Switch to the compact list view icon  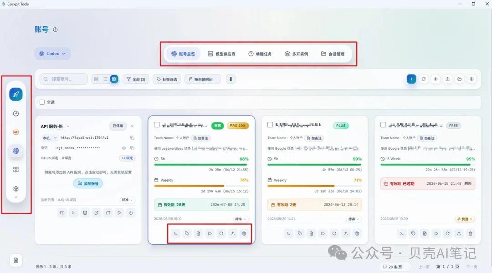(x=105, y=79)
